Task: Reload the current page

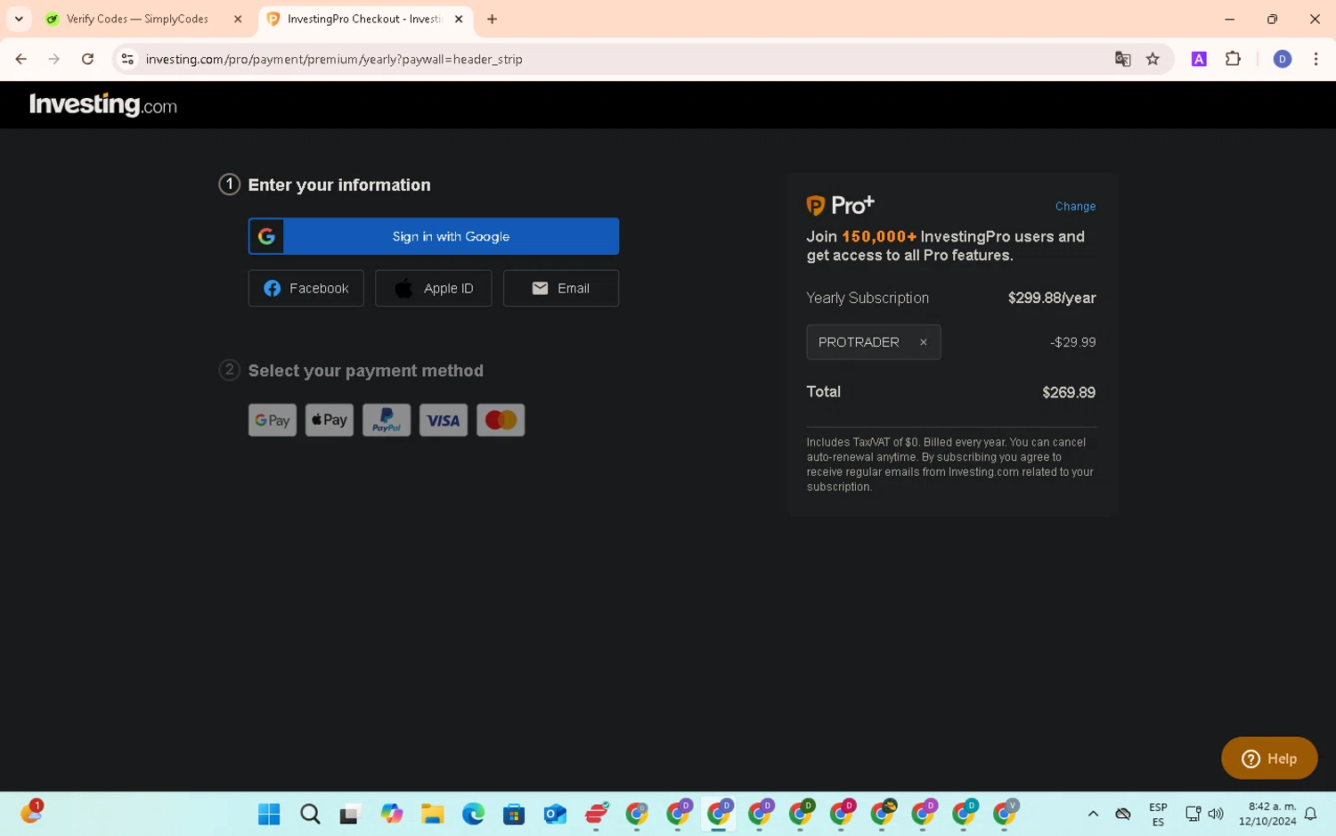Action: [x=87, y=59]
